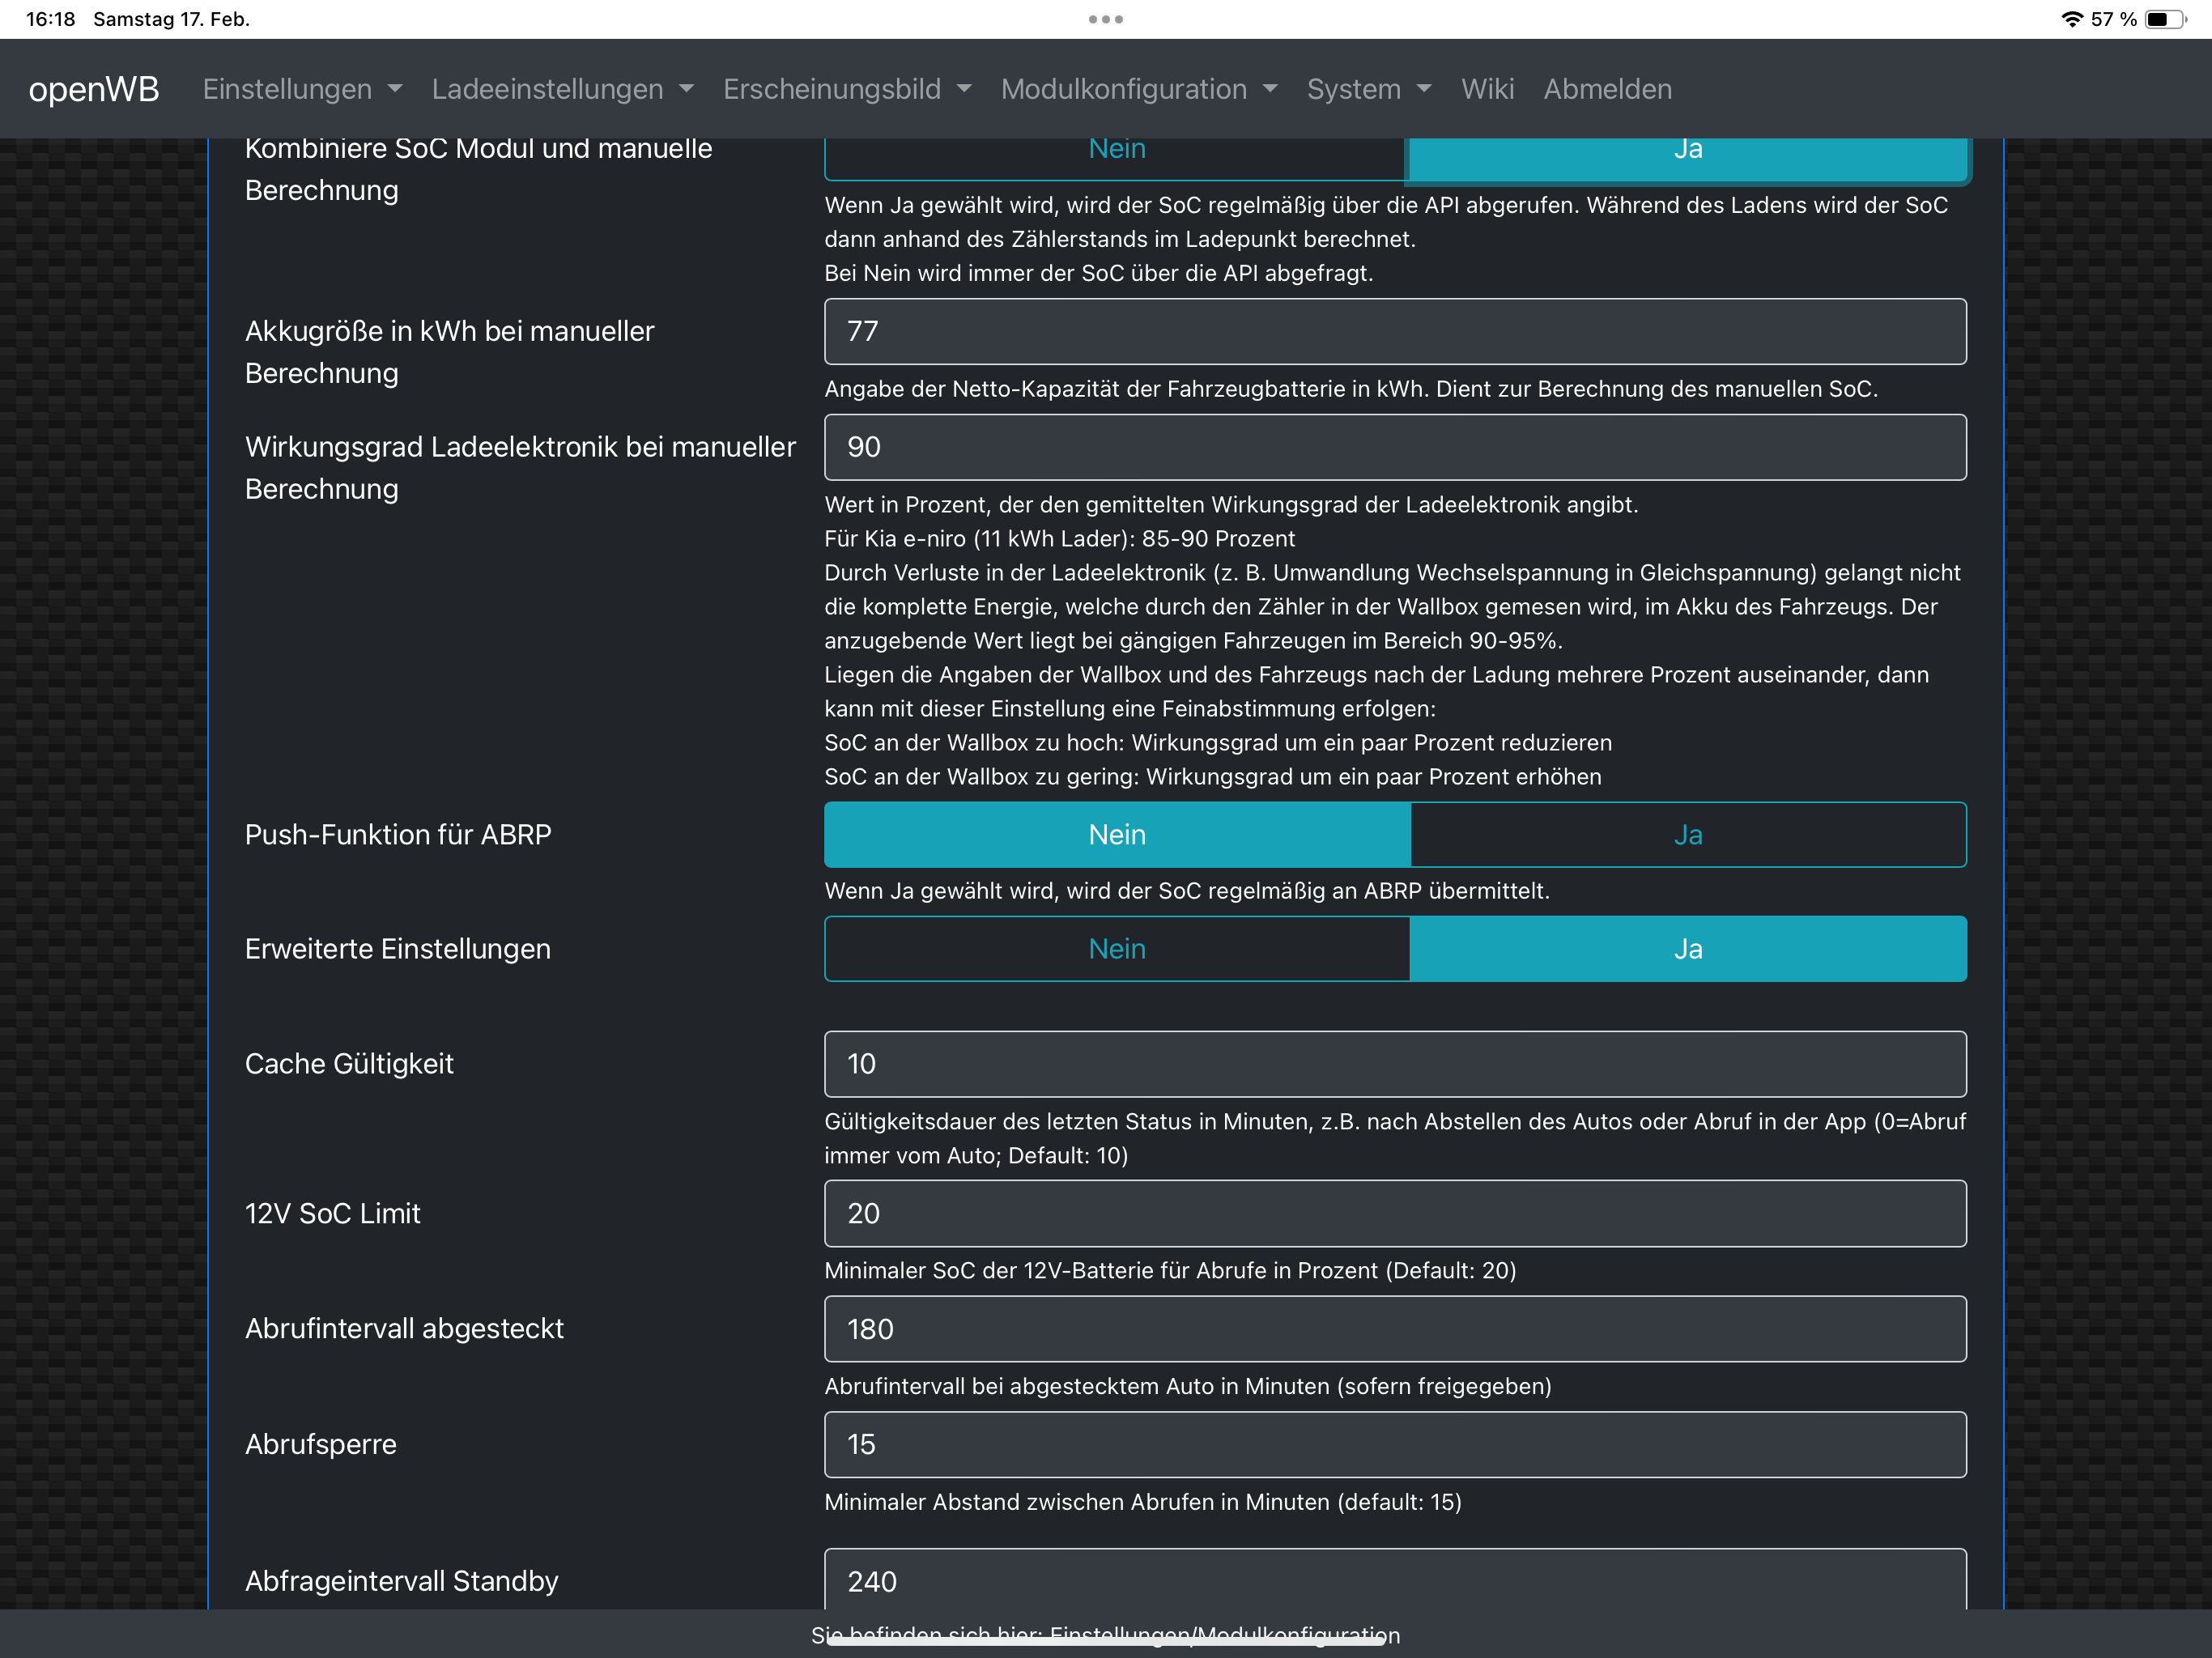Viewport: 2212px width, 1658px height.
Task: Click the Abrufsperre input field
Action: [1394, 1444]
